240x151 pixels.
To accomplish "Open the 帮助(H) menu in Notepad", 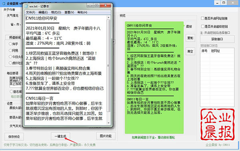I will click(x=82, y=12).
